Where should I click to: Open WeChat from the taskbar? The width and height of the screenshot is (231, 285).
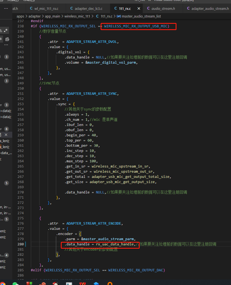point(16,284)
